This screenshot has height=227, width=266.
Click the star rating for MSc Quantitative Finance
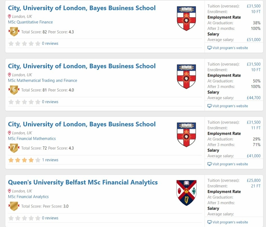coord(24,43)
